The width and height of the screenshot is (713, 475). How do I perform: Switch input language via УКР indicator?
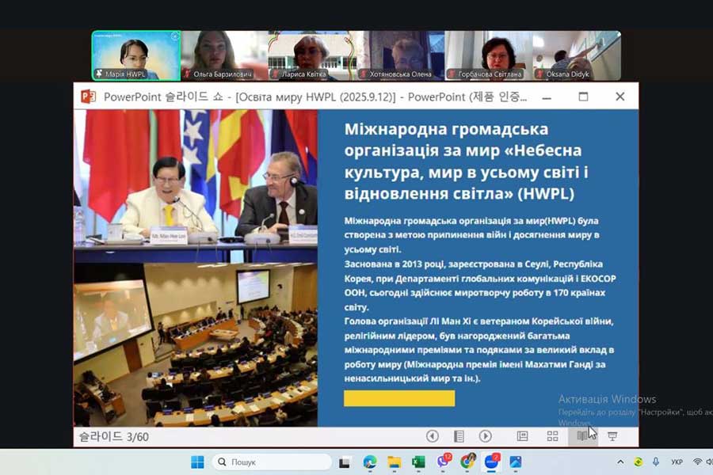coord(677,462)
